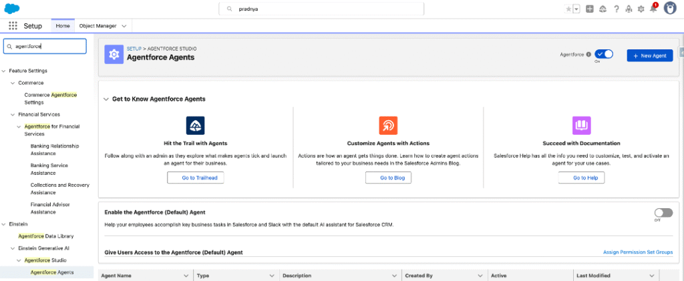Viewport: 684px width, 281px height.
Task: Open Commerce Agentforce Settings
Action: point(51,99)
